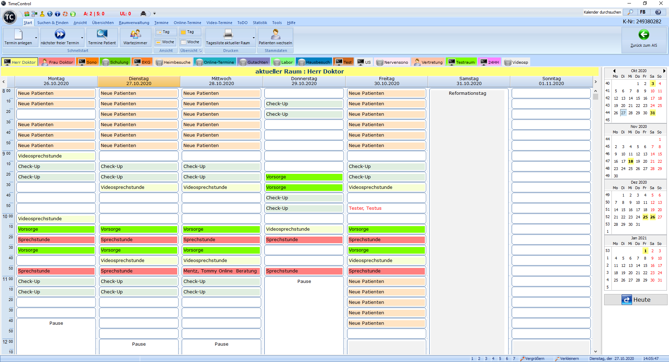This screenshot has height=362, width=669.
Task: Click the blue info icon in quick access bar
Action: click(58, 14)
